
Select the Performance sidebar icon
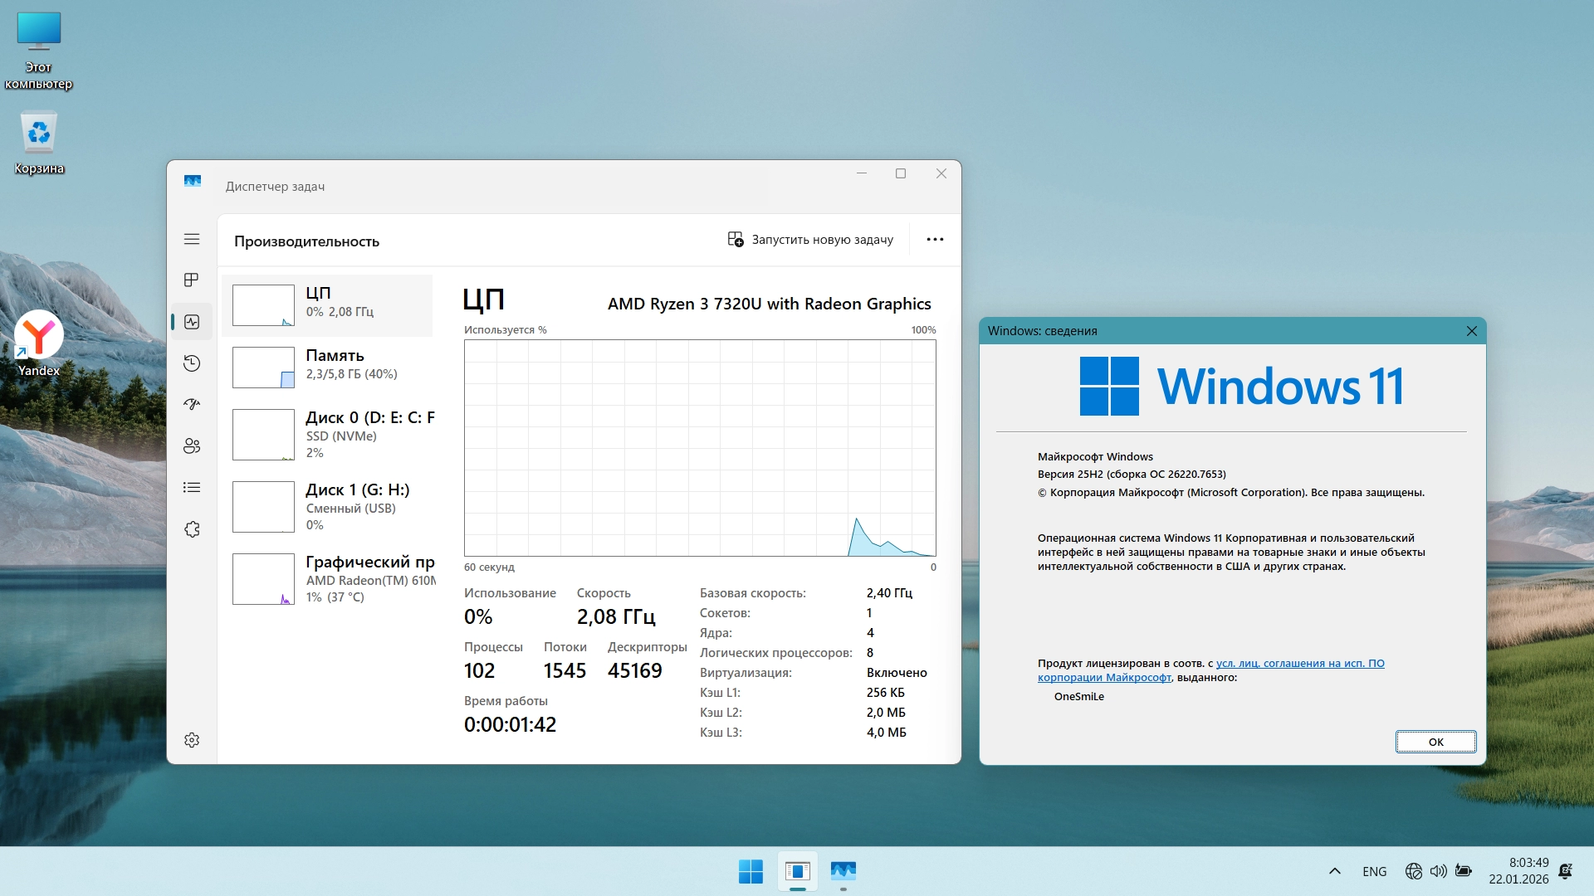click(192, 322)
